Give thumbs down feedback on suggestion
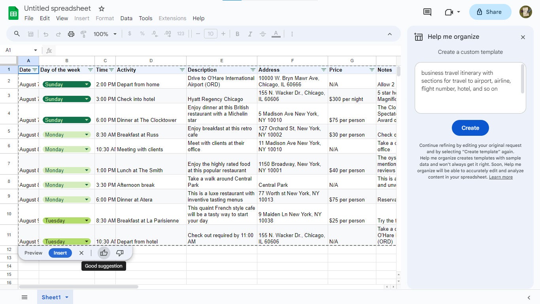 point(120,253)
